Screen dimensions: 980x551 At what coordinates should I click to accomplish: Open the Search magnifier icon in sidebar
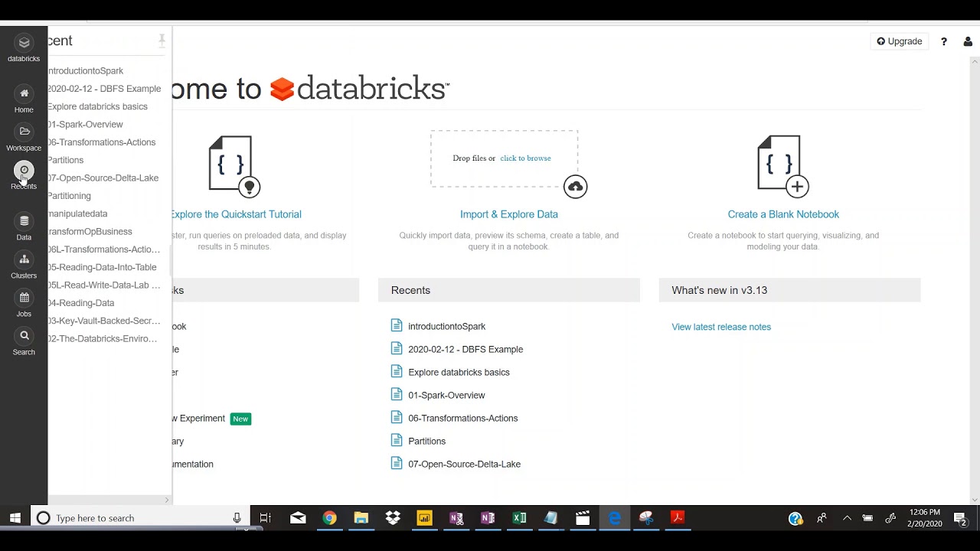24,336
